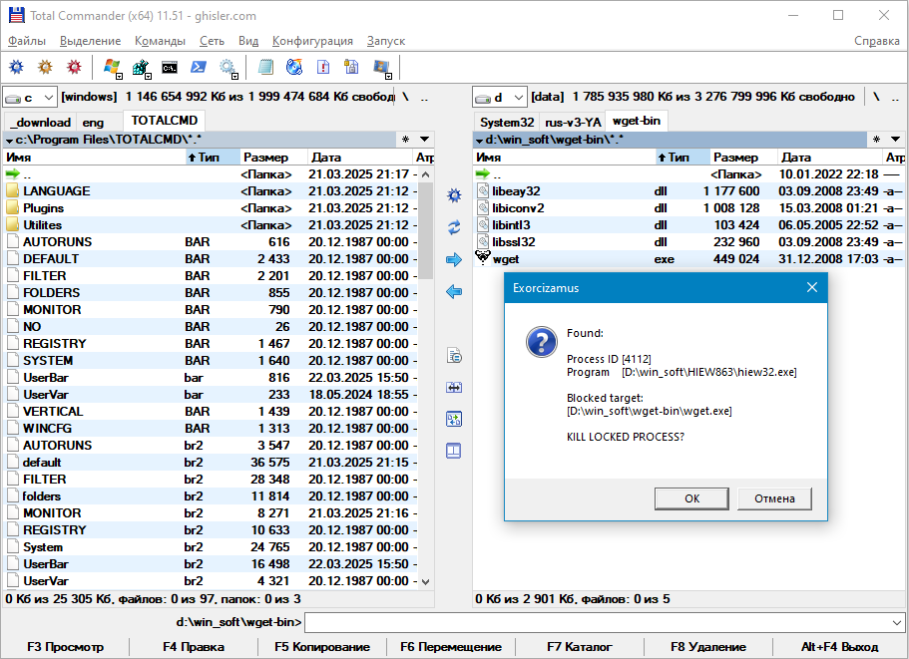Click the command prompt icon in the toolbar

click(170, 68)
